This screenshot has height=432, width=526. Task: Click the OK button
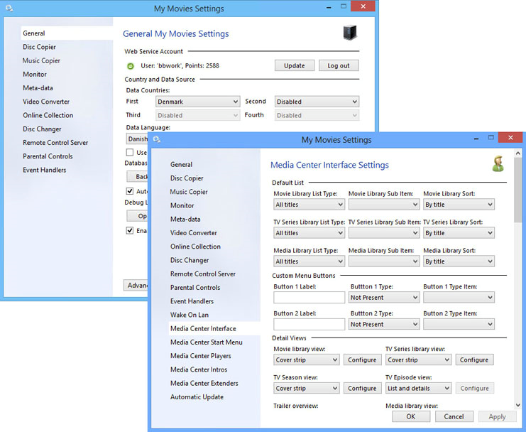pos(411,416)
